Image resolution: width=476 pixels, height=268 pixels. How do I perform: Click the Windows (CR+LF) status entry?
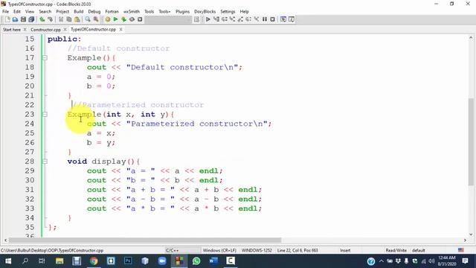[219, 250]
